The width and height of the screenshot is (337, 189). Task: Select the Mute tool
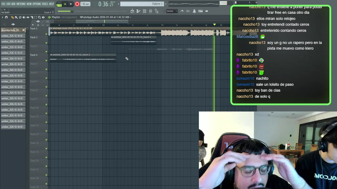click(24, 17)
